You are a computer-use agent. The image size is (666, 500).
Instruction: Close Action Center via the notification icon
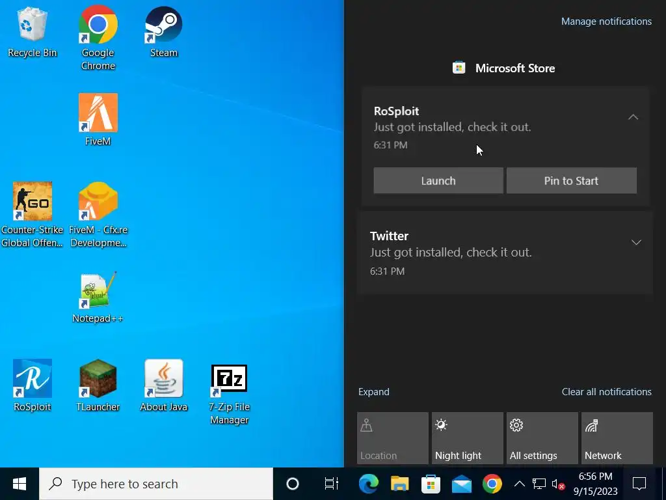tap(639, 484)
